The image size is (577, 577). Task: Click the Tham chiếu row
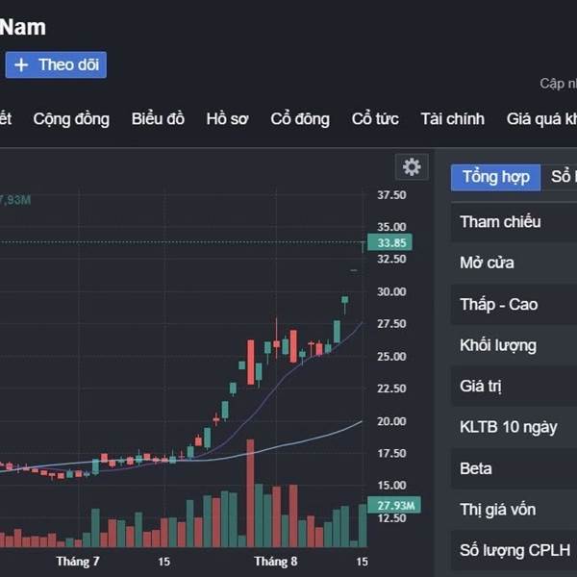point(500,222)
